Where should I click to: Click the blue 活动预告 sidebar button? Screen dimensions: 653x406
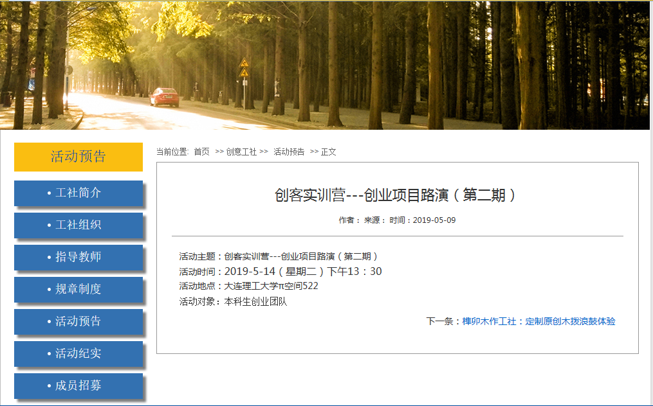78,321
